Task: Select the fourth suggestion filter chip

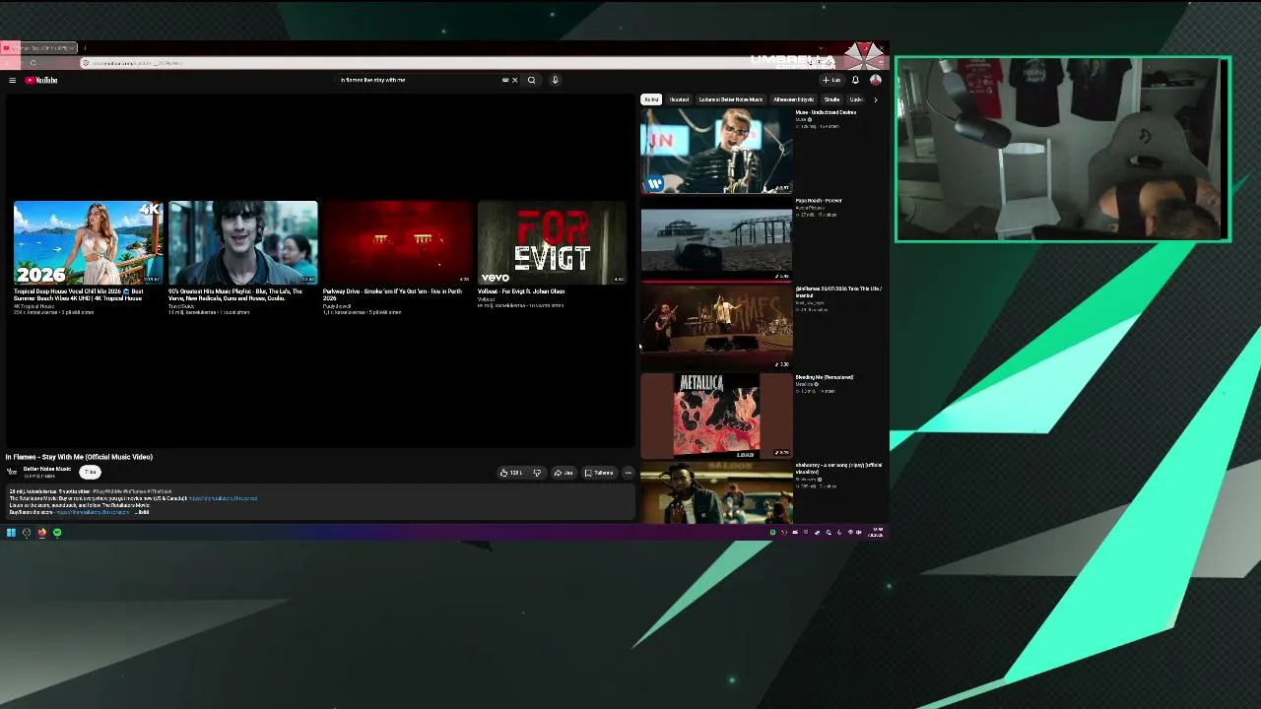Action: (x=793, y=99)
